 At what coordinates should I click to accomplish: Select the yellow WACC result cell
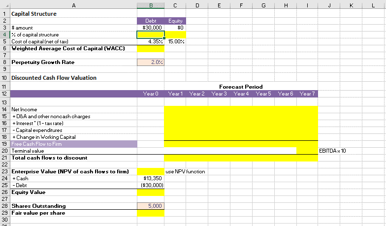click(x=151, y=48)
